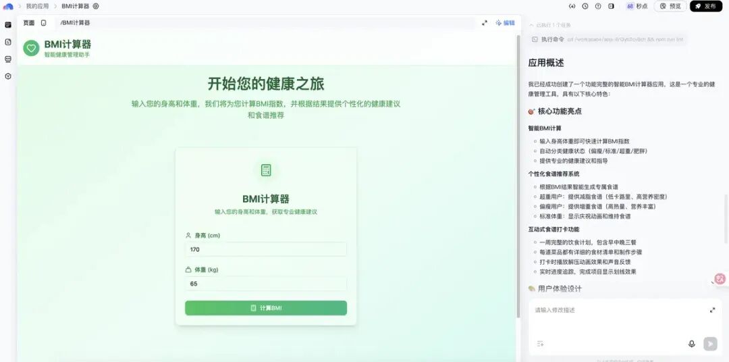Click the cloud logo in the top-left corner
Image resolution: width=729 pixels, height=362 pixels.
pos(8,7)
